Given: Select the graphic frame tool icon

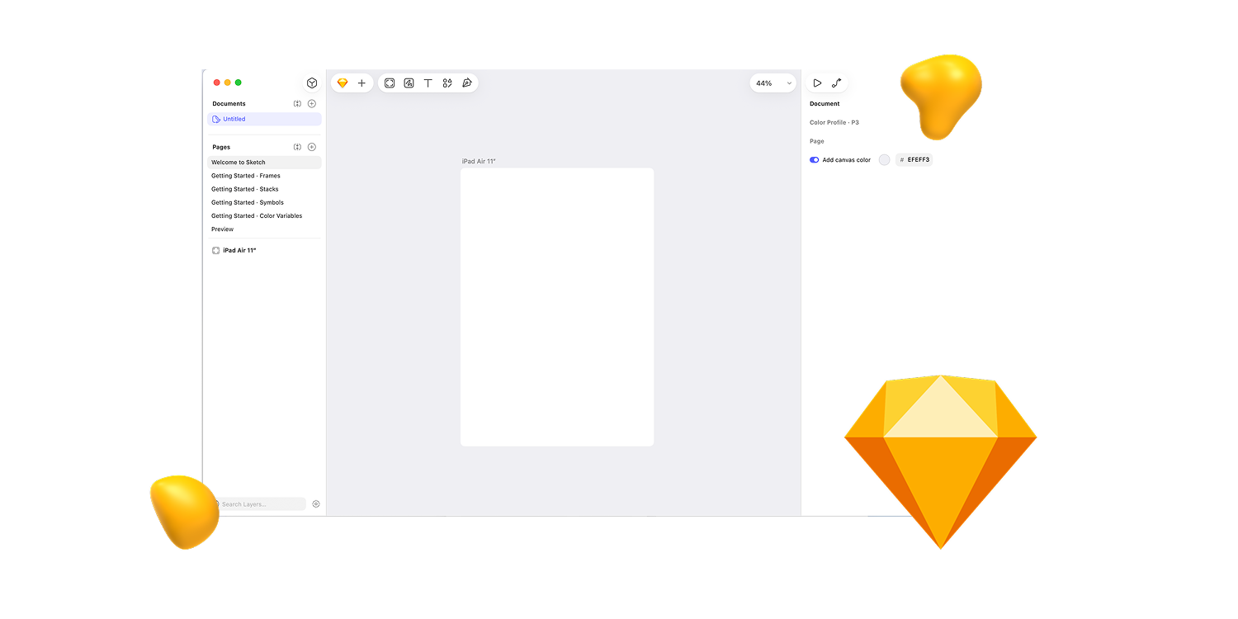Looking at the screenshot, I should pos(409,83).
